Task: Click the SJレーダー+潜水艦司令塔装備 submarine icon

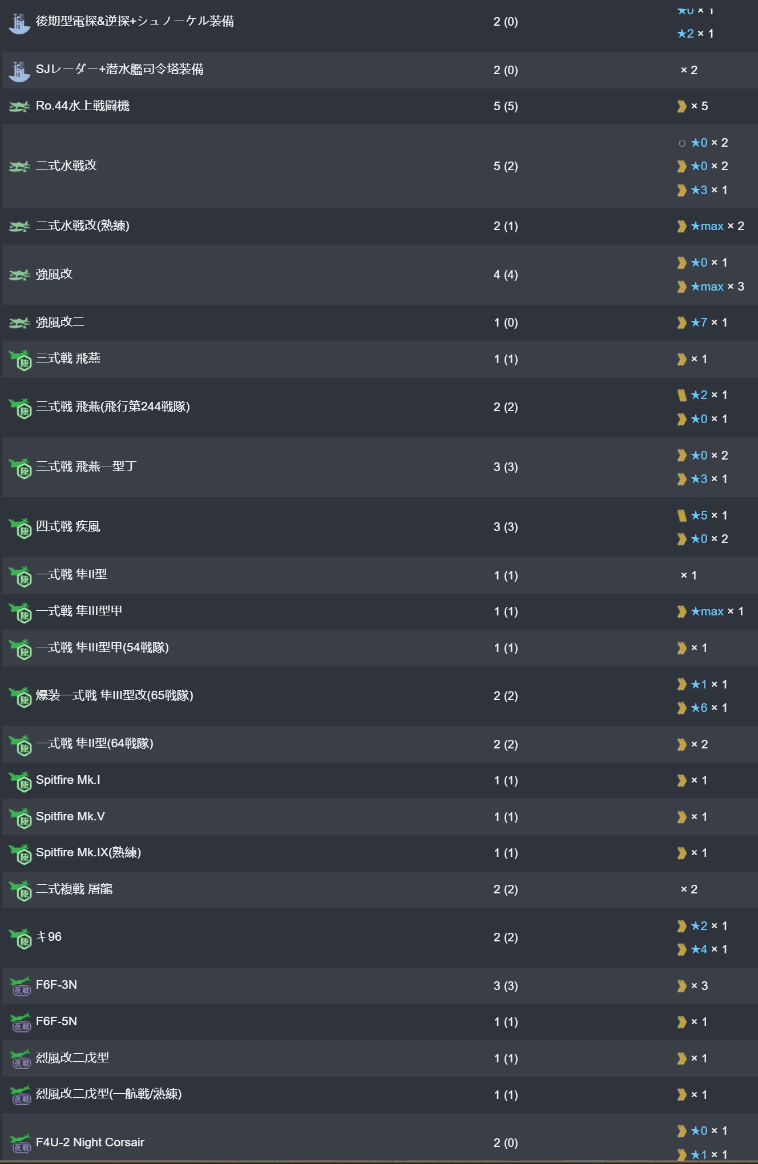Action: (19, 71)
